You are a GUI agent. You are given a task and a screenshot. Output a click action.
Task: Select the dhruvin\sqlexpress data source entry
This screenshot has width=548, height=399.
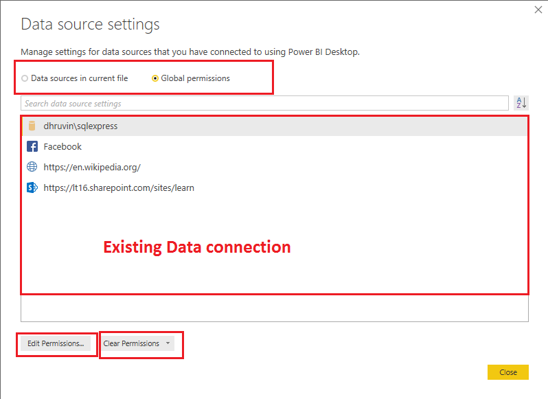click(x=80, y=126)
